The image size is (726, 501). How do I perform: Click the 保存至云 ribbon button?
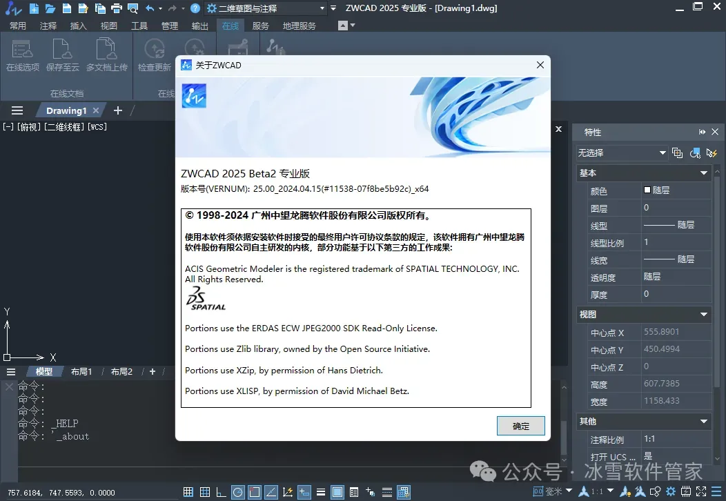pos(63,56)
